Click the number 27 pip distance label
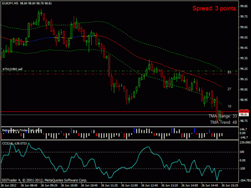251x188 pixels. tap(229, 89)
